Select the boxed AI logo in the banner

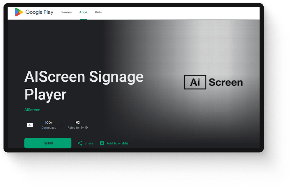tap(195, 82)
